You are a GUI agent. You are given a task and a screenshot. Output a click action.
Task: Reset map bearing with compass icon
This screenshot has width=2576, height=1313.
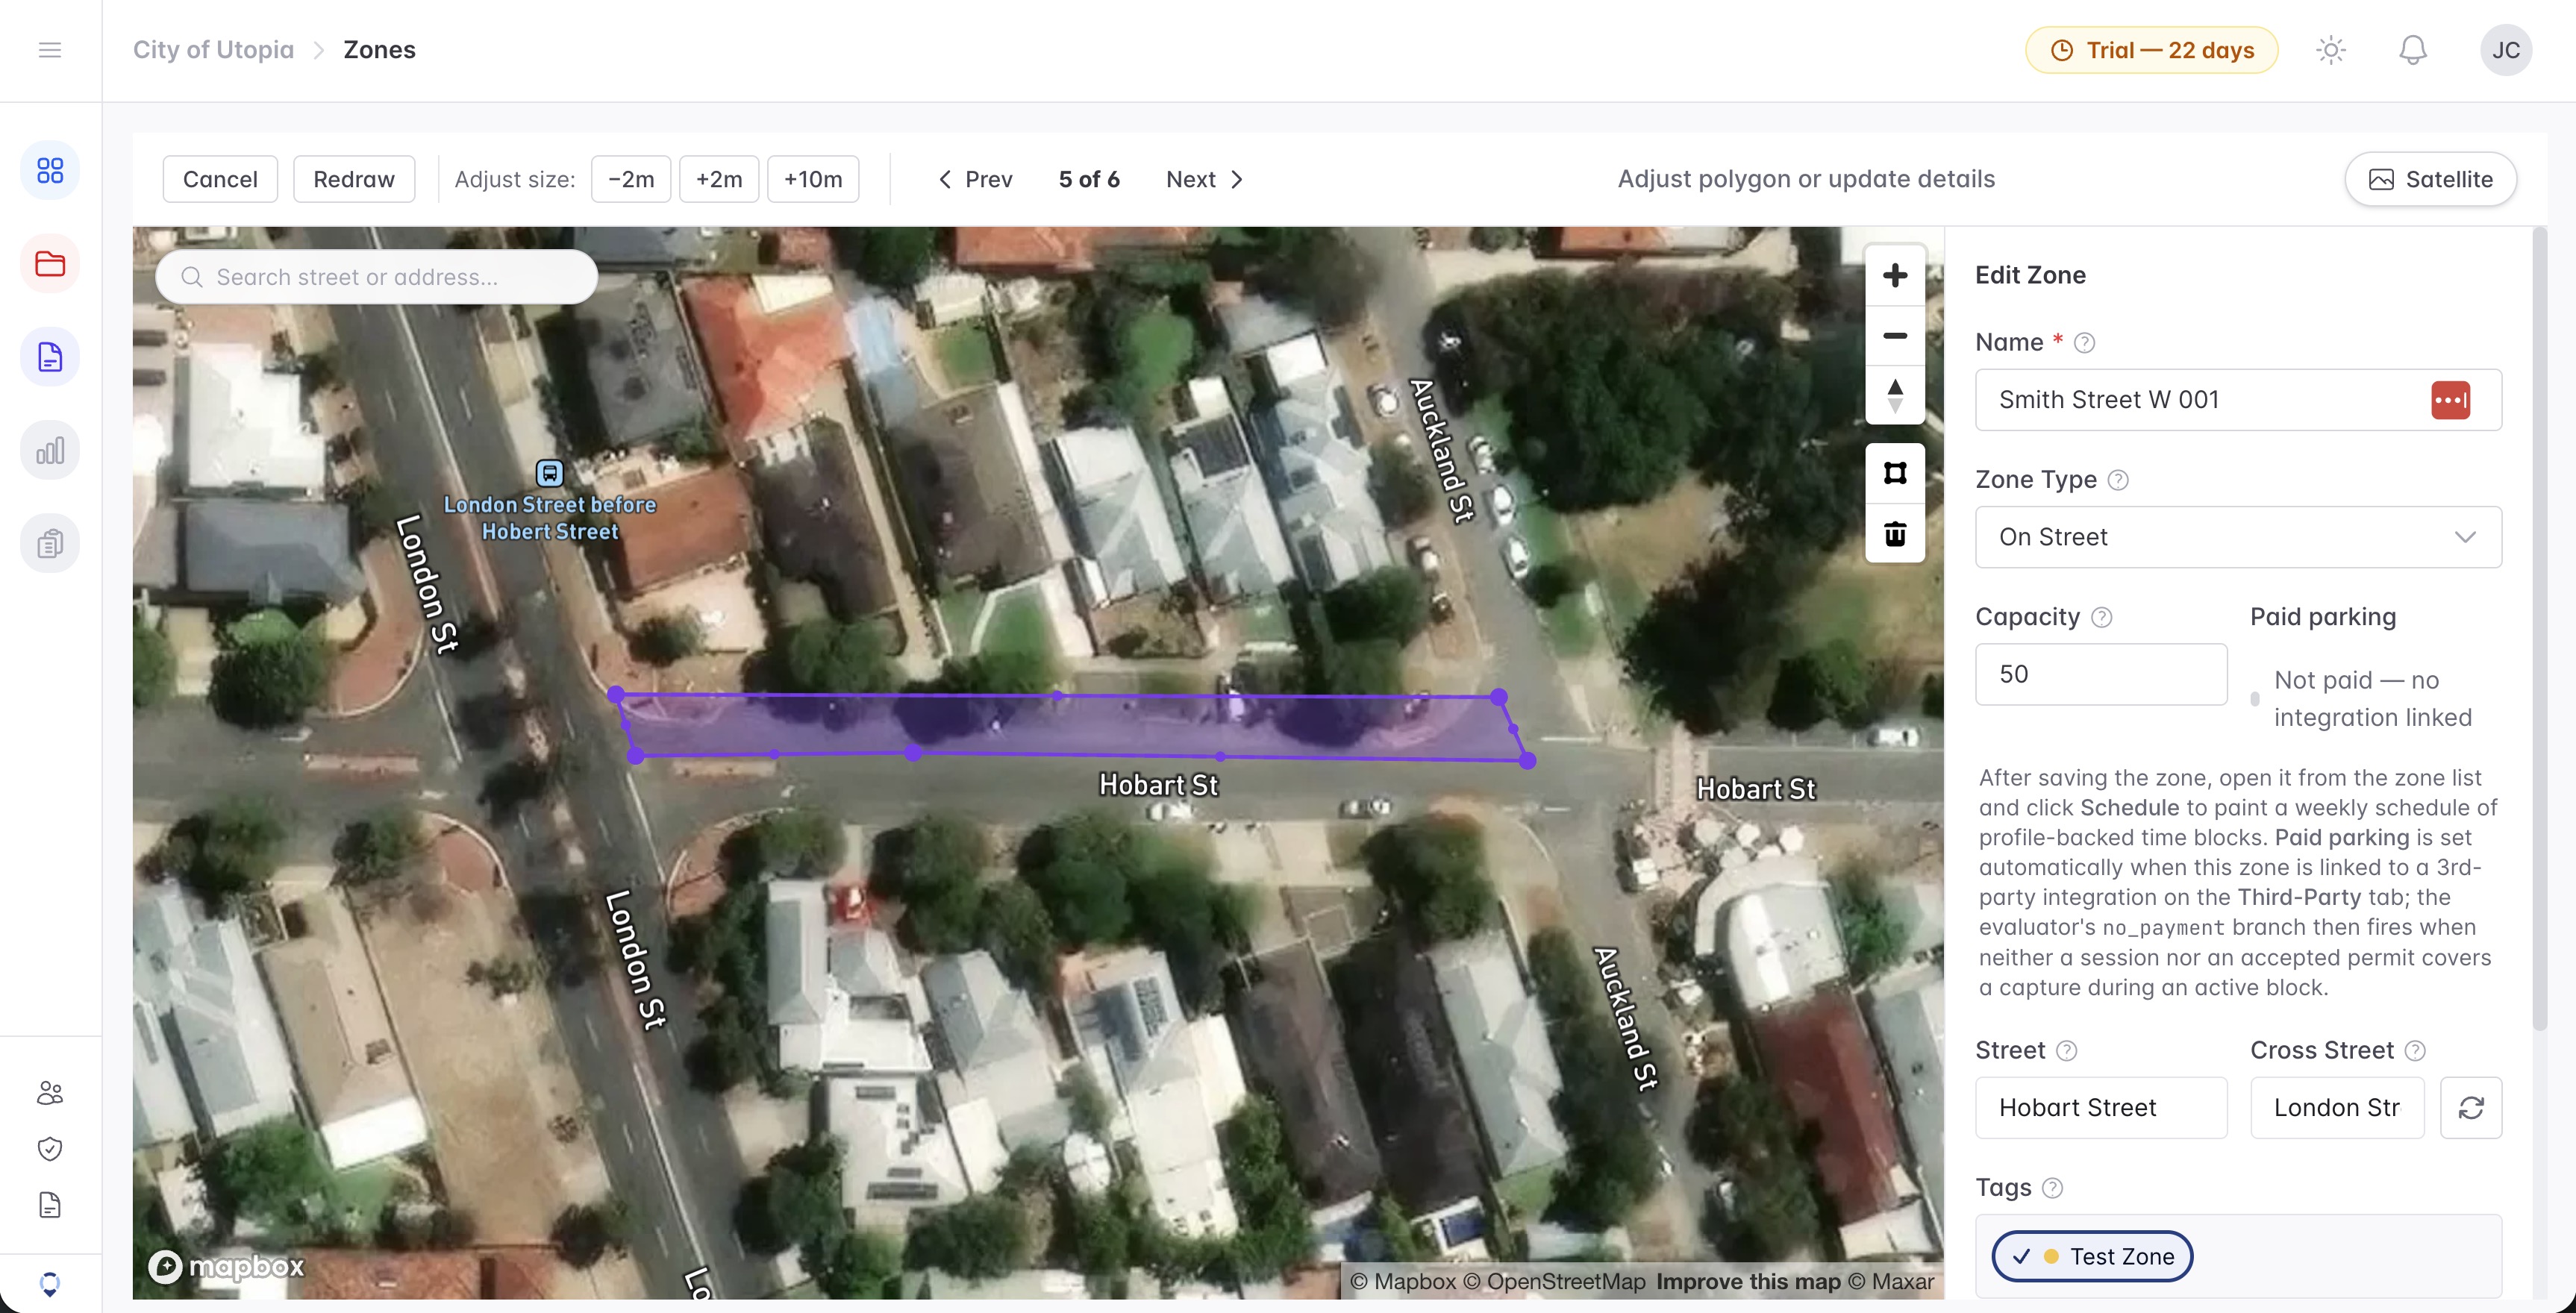point(1894,396)
